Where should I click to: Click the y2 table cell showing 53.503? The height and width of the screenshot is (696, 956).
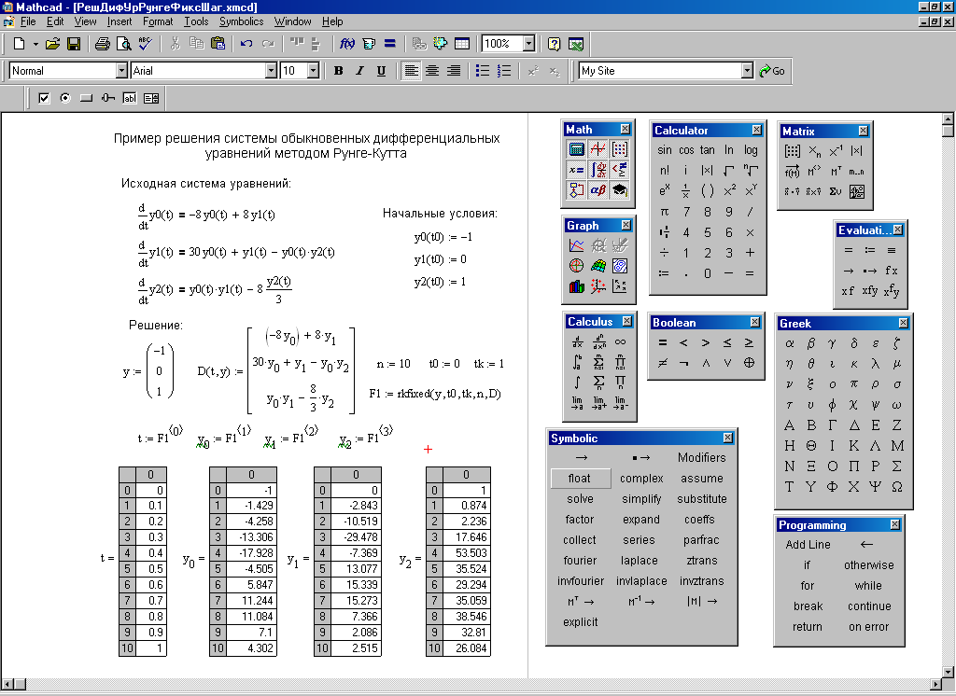[x=467, y=552]
